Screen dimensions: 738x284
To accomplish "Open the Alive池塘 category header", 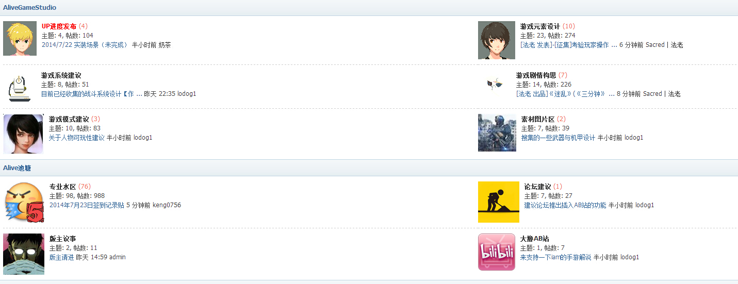I will point(18,168).
